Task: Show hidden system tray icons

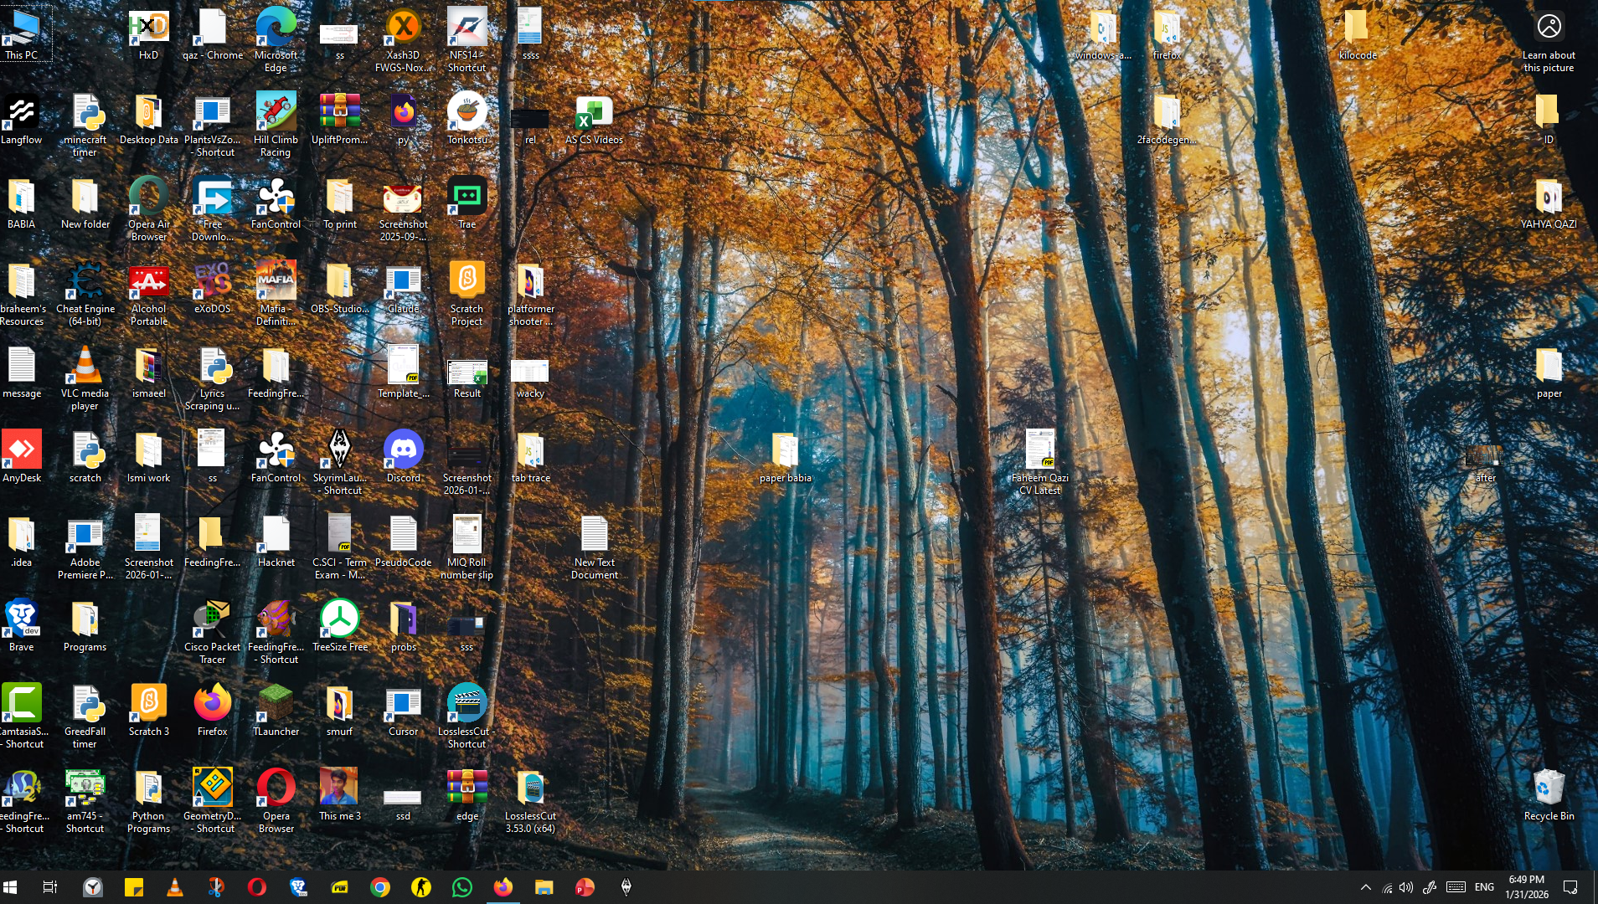Action: 1366,887
